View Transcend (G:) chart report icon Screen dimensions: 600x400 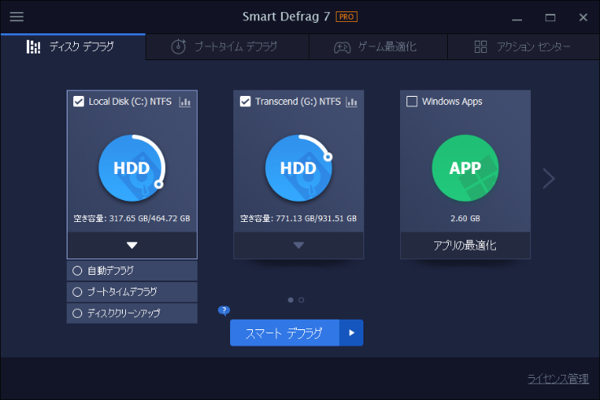[x=351, y=102]
